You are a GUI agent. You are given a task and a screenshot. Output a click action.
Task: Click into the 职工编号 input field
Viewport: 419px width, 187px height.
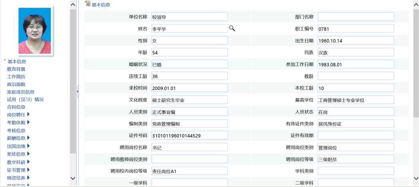point(356,28)
